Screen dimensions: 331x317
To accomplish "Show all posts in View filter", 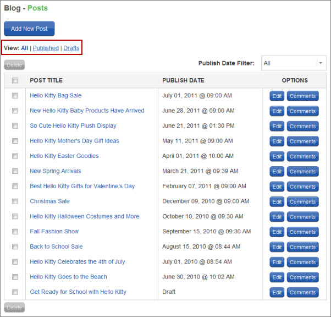I will 25,48.
